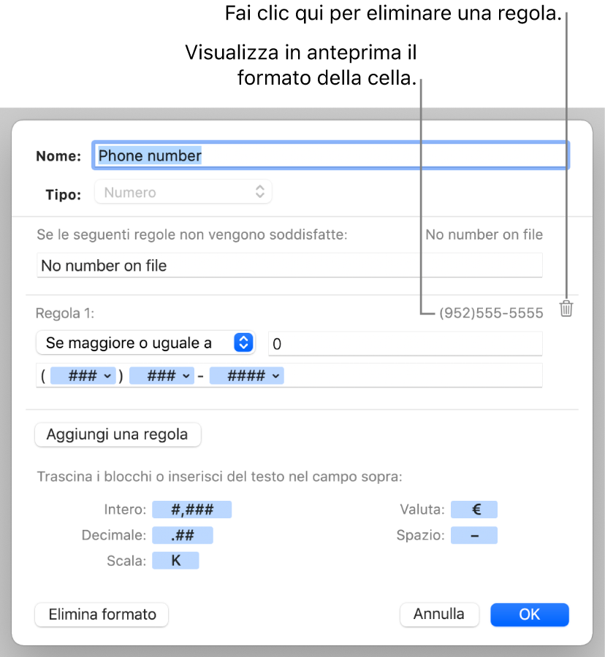
Task: Select the Scala K token block
Action: [175, 561]
